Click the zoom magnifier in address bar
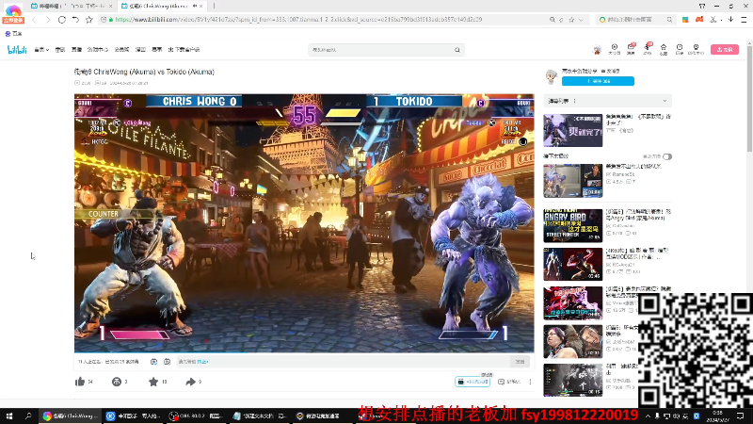Image resolution: width=753 pixels, height=424 pixels. click(x=553, y=20)
